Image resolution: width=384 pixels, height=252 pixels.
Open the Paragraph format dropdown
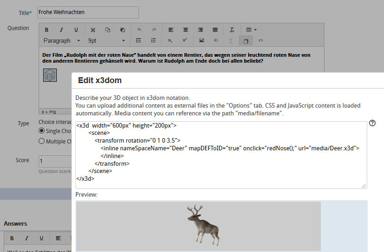pos(61,41)
